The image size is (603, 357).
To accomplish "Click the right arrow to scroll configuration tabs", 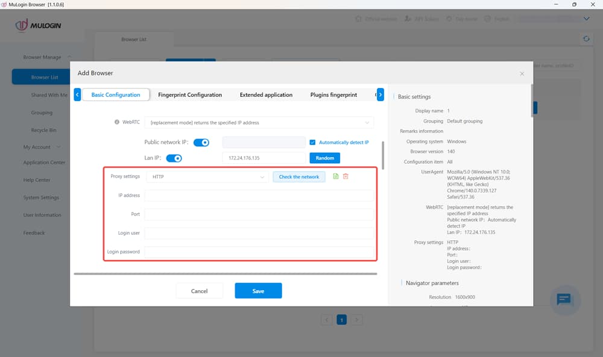I will pos(379,95).
